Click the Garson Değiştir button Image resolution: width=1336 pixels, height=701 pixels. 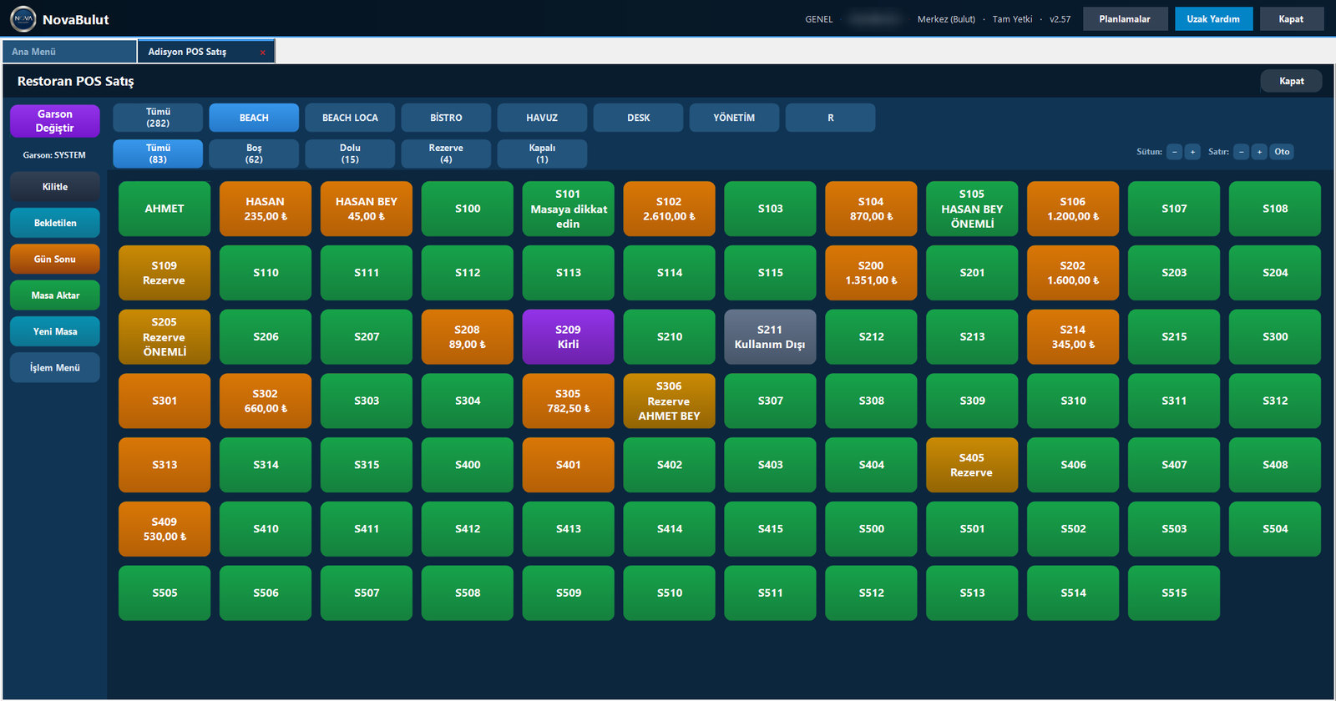coord(55,121)
